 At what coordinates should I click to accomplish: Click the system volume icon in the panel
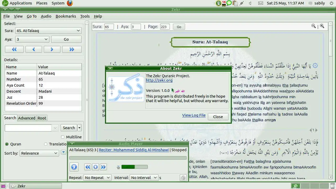(x=250, y=3)
